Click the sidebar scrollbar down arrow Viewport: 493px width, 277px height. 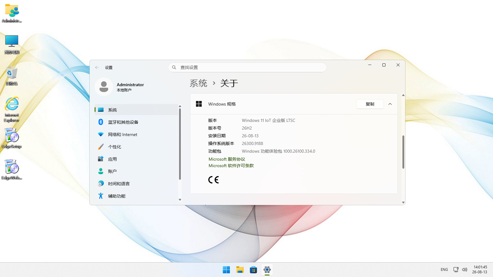[x=180, y=200]
